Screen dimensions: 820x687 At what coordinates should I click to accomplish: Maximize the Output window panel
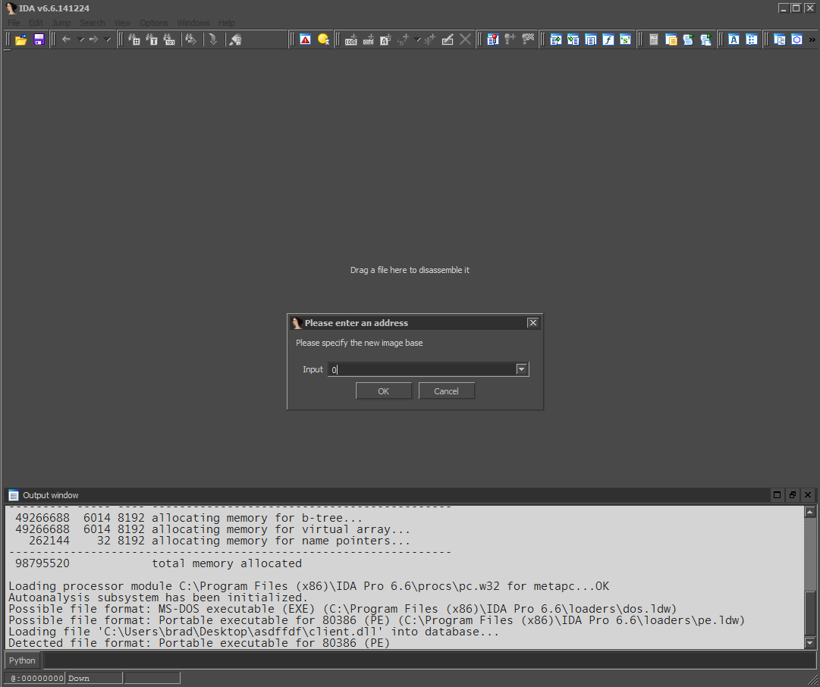coord(777,494)
